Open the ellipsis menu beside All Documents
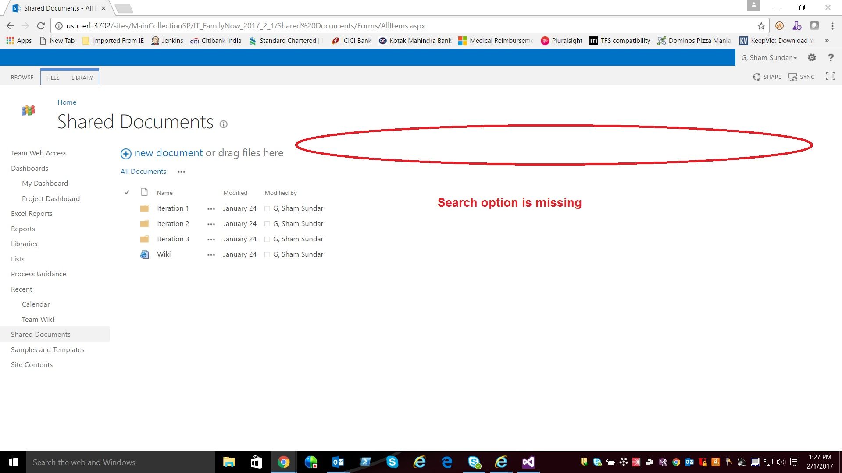The width and height of the screenshot is (842, 473). pyautogui.click(x=181, y=172)
